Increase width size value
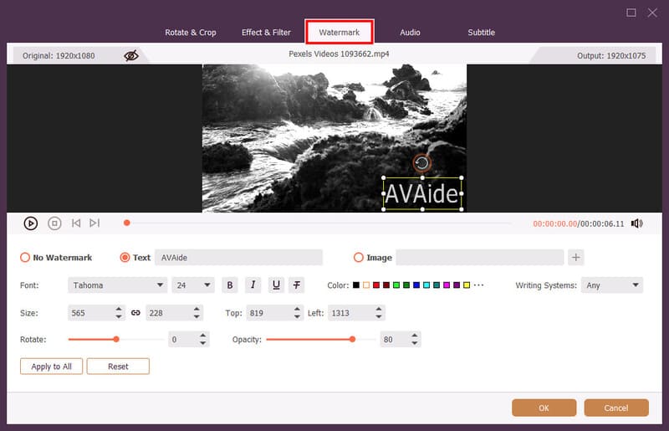The height and width of the screenshot is (431, 669). coord(119,309)
